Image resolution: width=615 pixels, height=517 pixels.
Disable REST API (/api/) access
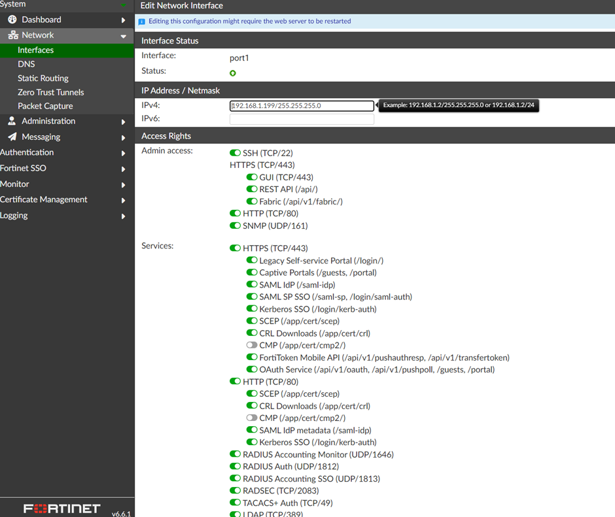[252, 190]
